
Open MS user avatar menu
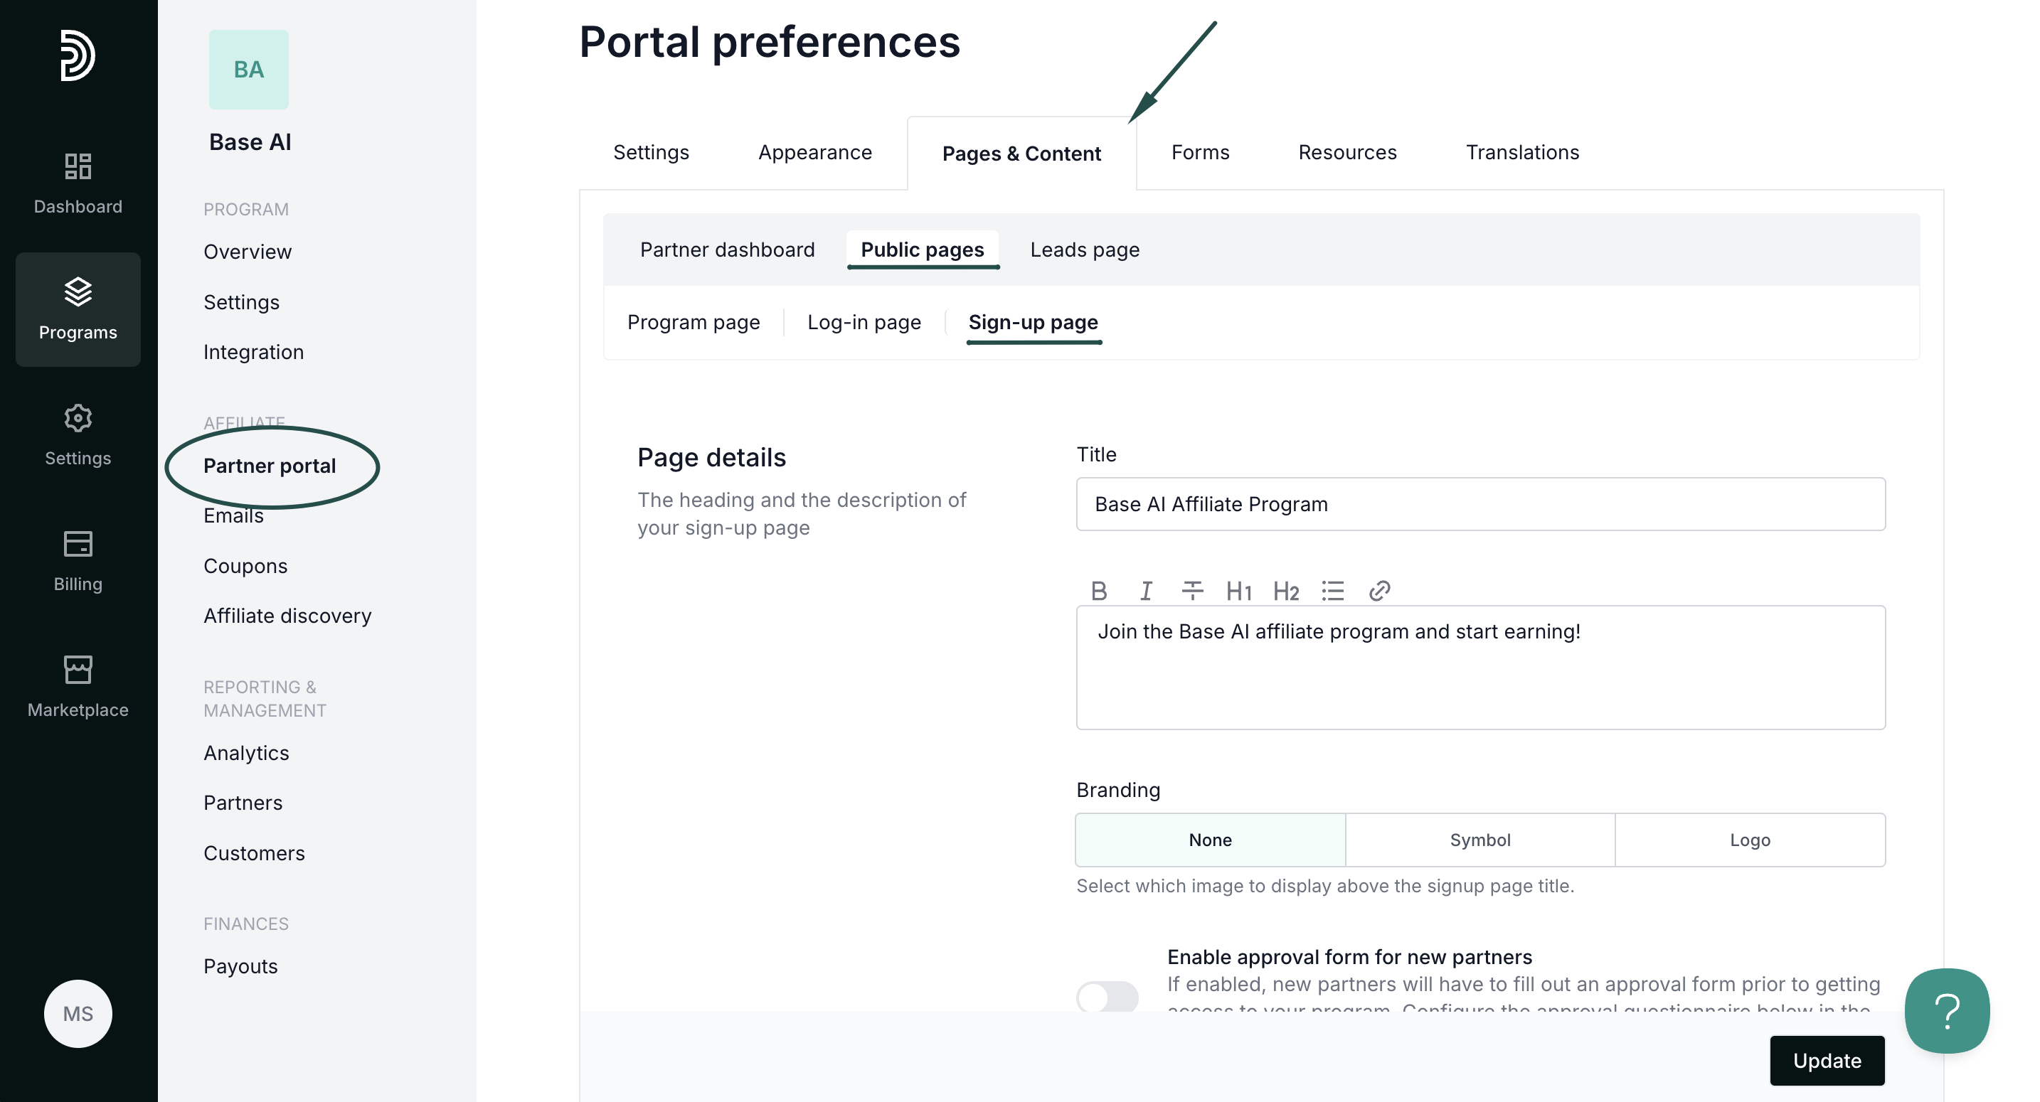[78, 1013]
